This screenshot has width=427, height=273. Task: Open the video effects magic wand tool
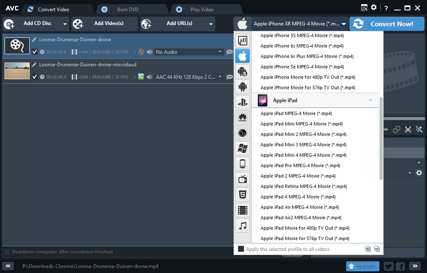[419, 129]
